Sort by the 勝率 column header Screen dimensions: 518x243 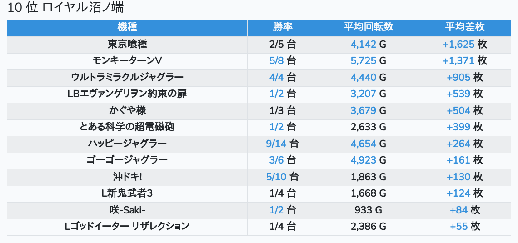click(283, 27)
